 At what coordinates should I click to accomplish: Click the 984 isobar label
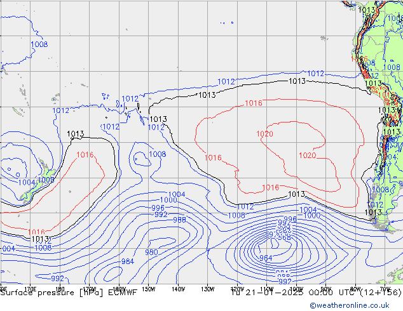point(128,261)
